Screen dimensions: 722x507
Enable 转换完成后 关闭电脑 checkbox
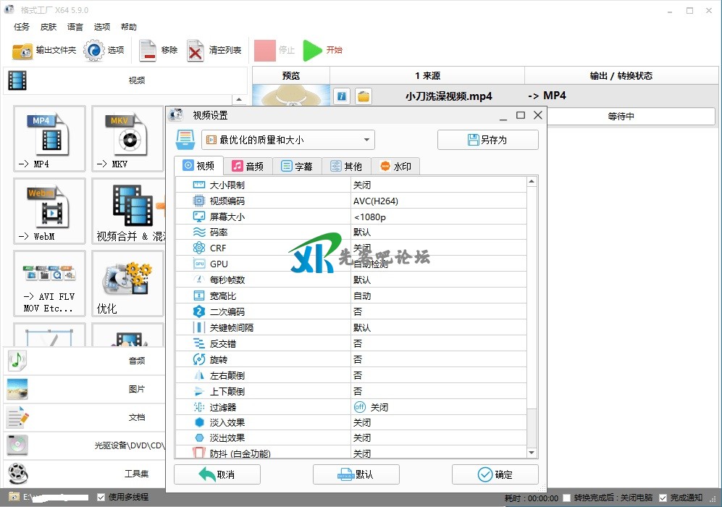[x=567, y=498]
